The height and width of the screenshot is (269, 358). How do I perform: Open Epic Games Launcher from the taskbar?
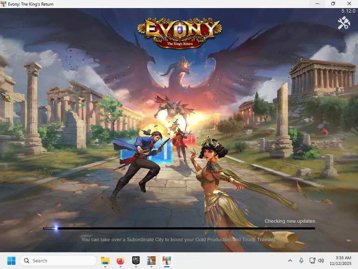(x=136, y=261)
